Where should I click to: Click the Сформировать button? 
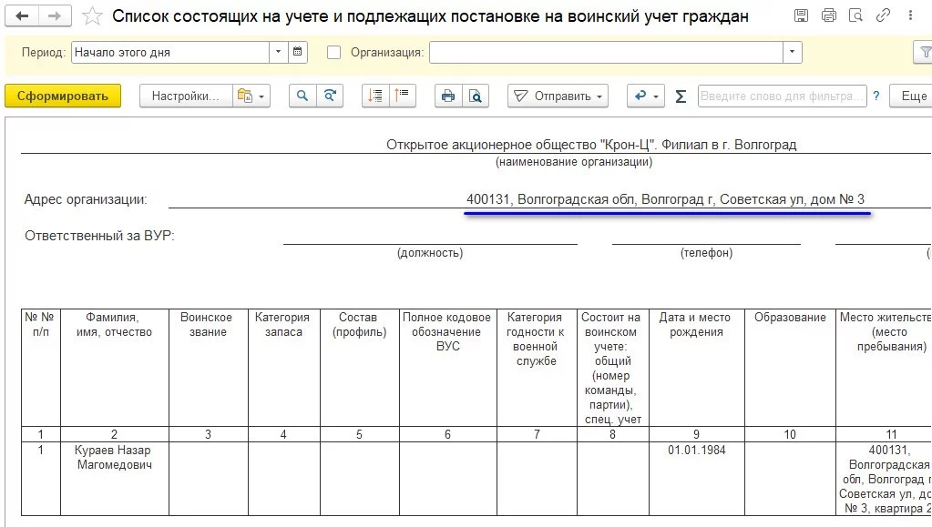click(62, 96)
